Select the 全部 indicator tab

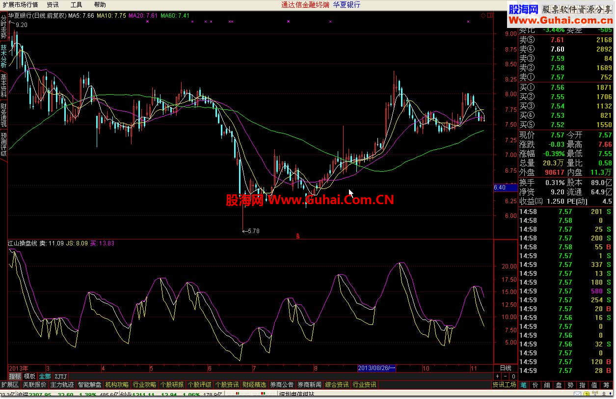click(x=45, y=376)
